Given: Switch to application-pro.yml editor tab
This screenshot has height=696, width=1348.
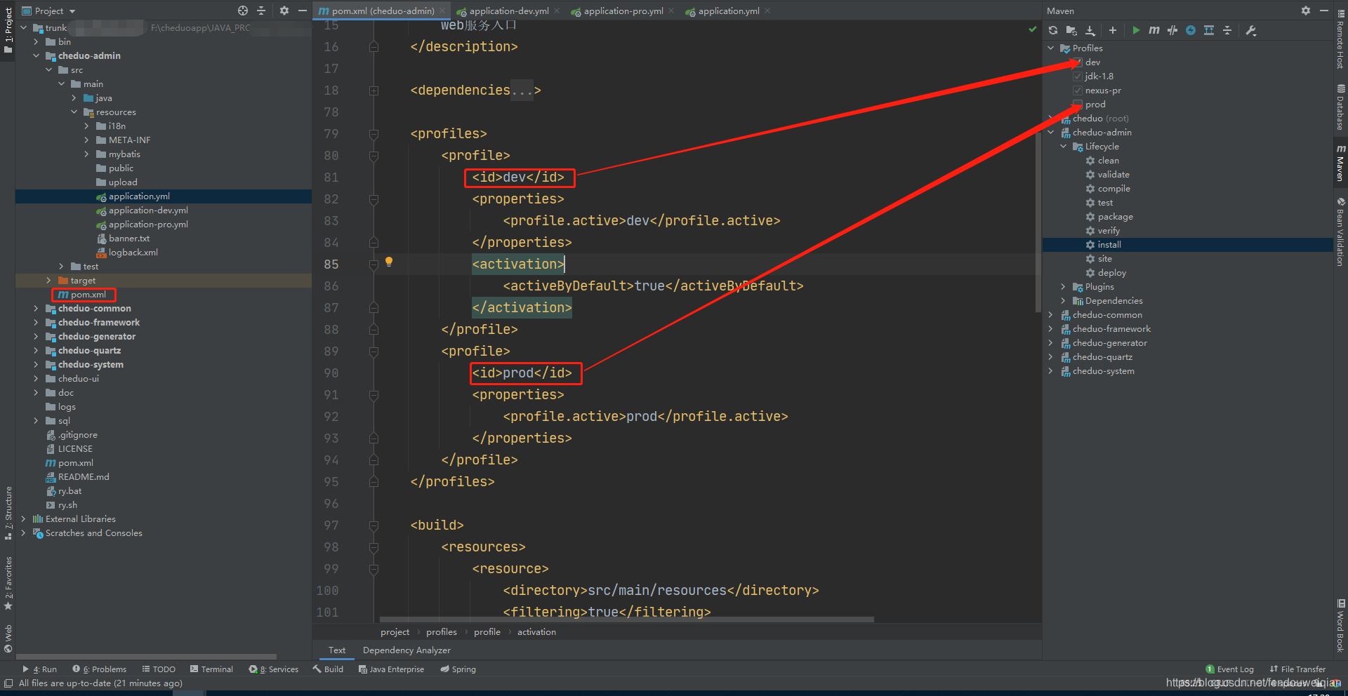Looking at the screenshot, I should [x=623, y=11].
